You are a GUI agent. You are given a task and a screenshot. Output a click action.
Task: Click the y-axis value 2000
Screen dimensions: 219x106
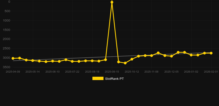(7, 39)
